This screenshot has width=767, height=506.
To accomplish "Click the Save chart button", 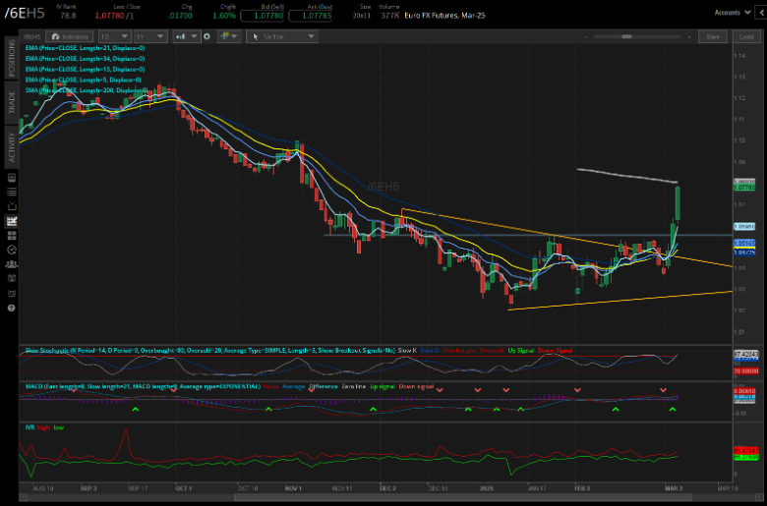I will click(713, 36).
